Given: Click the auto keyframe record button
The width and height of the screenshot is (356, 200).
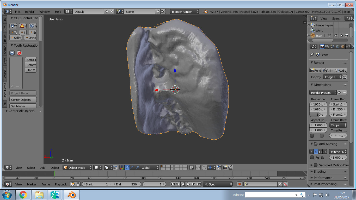Looking at the screenshot, I should point(240,184).
